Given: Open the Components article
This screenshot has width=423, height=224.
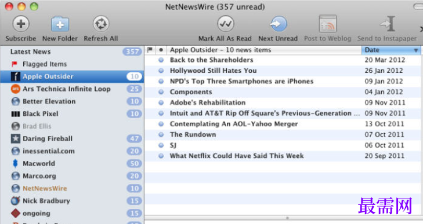Looking at the screenshot, I should tap(191, 92).
